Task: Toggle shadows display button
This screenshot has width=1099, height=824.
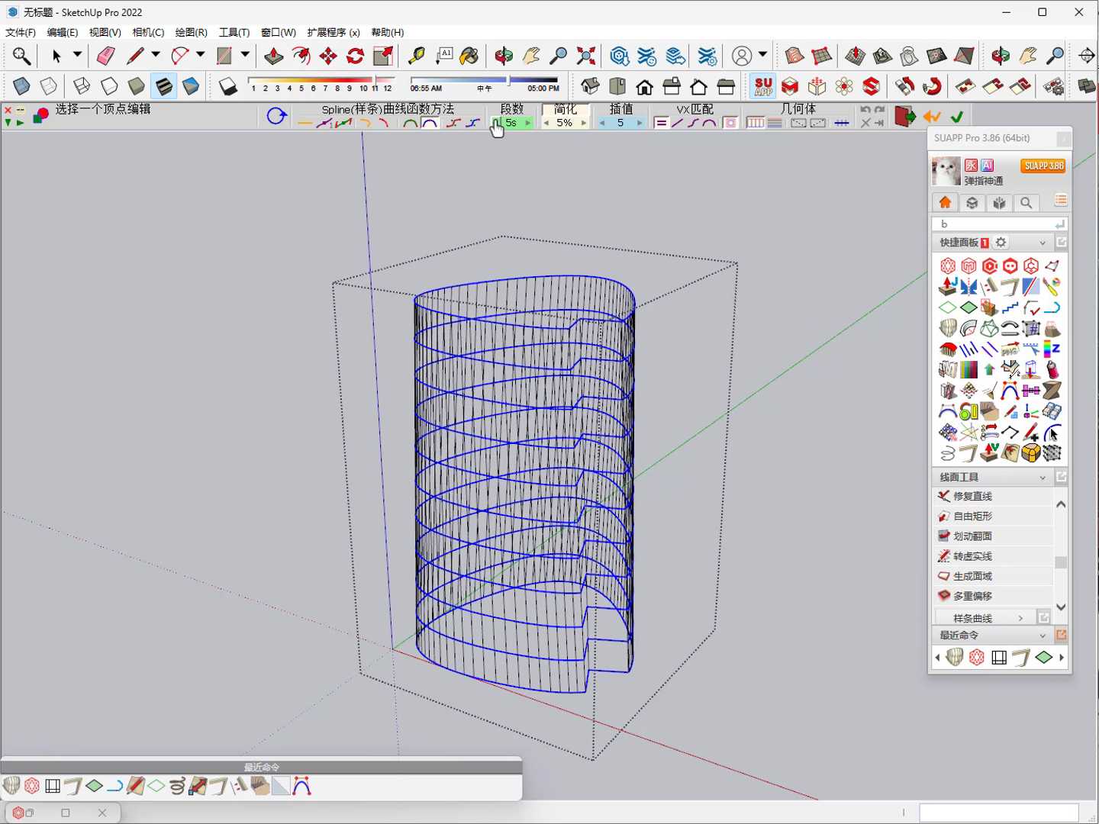Action: pos(228,86)
